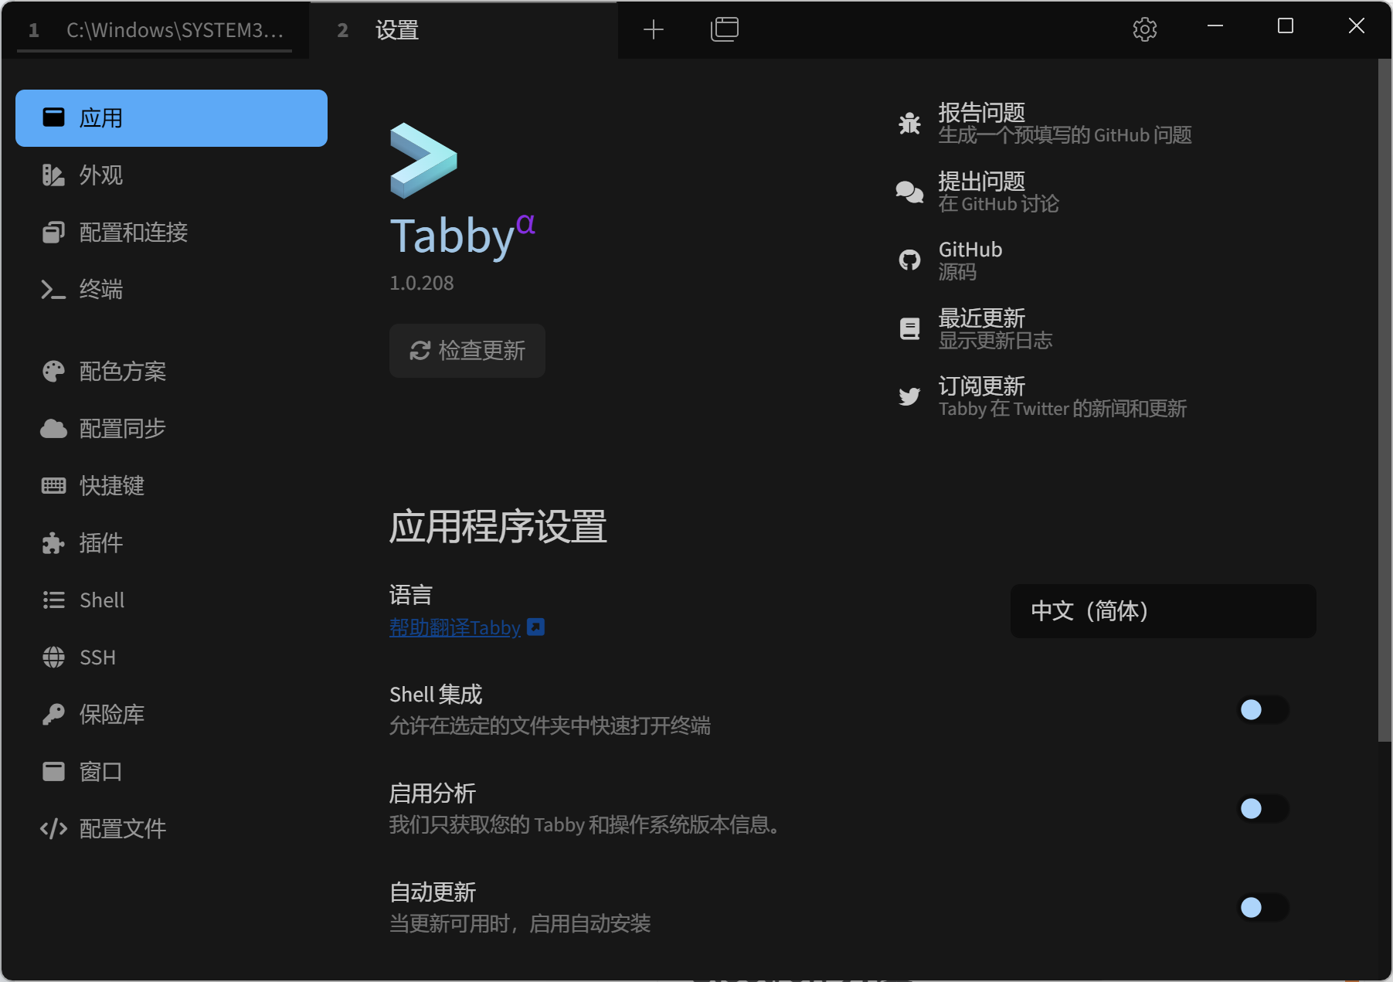
Task: Open the 插件 plugins section
Action: 100,542
